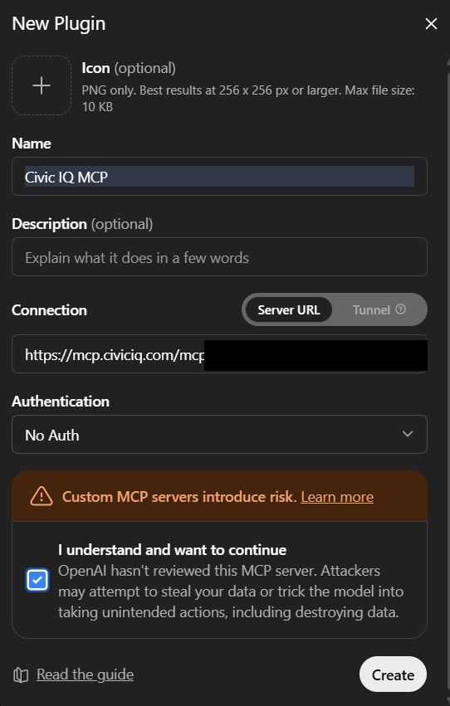Click the Authentication dropdown chevron arrow
Image resolution: width=450 pixels, height=706 pixels.
(407, 434)
